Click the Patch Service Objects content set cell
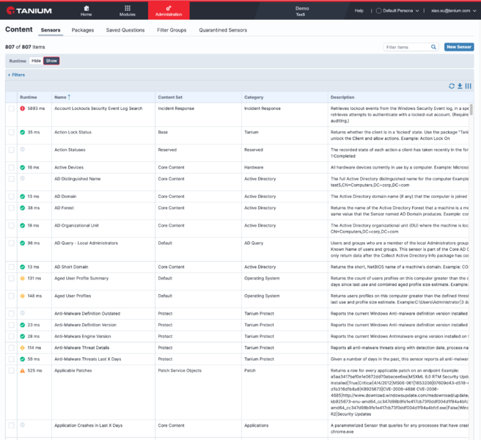This screenshot has height=440, width=481. [x=180, y=370]
